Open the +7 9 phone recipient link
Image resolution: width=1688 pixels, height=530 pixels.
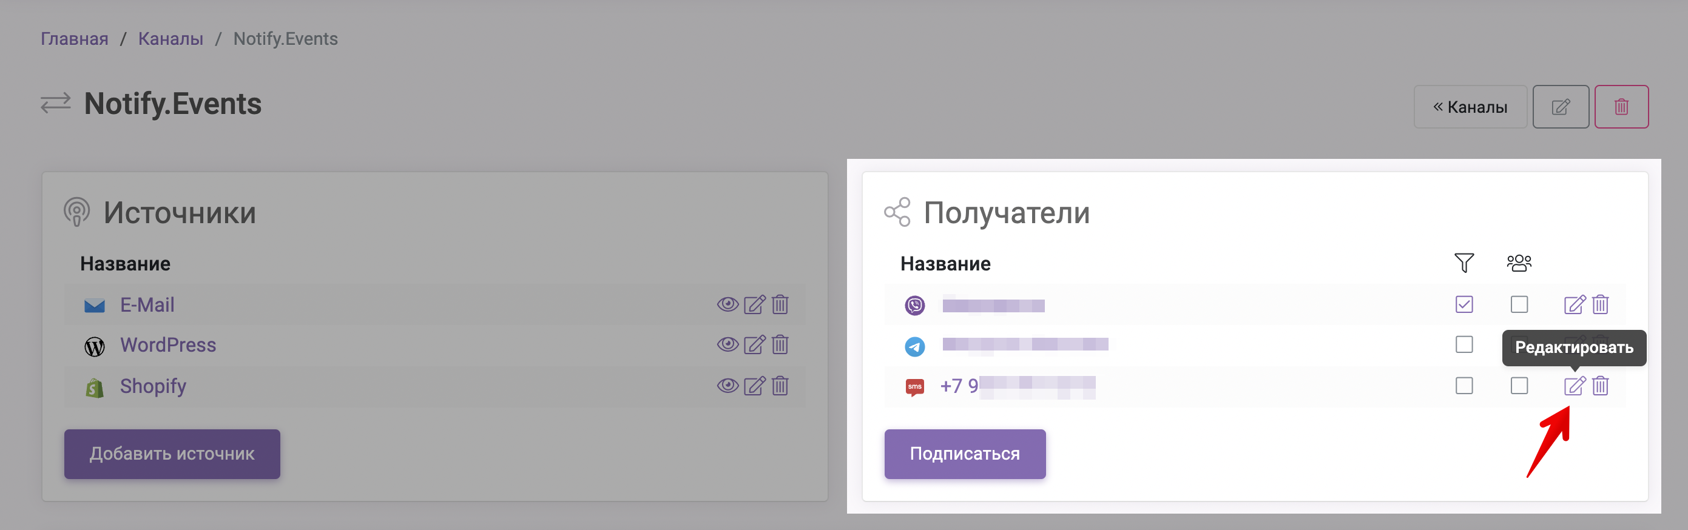[x=1018, y=386]
